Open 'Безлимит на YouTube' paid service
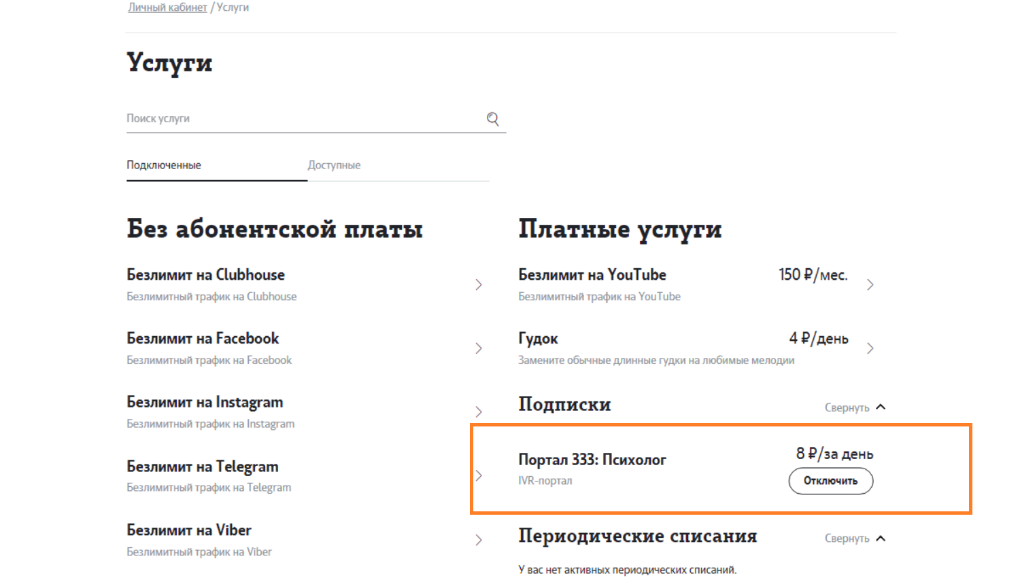 point(592,274)
